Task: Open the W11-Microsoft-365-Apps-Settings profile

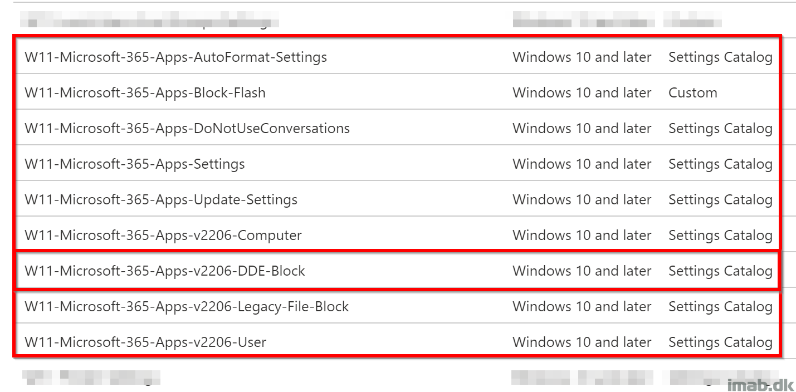Action: click(x=134, y=164)
